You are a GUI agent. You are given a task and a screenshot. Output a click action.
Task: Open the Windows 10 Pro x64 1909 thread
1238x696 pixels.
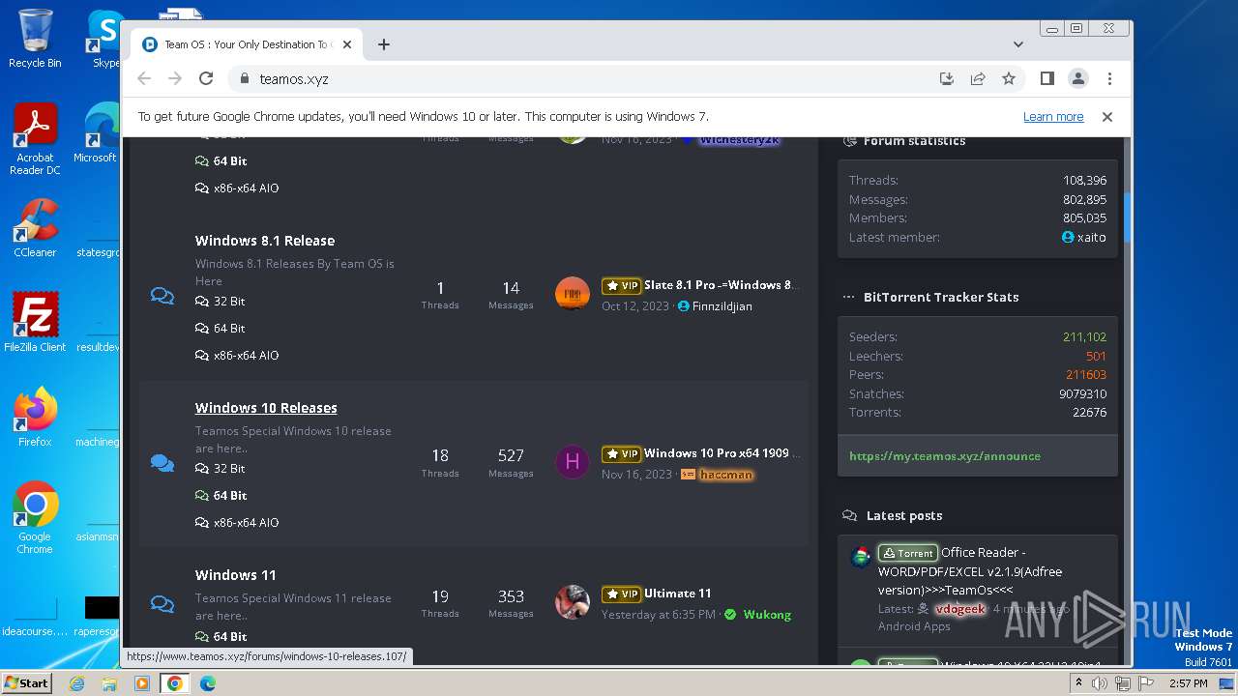(722, 453)
